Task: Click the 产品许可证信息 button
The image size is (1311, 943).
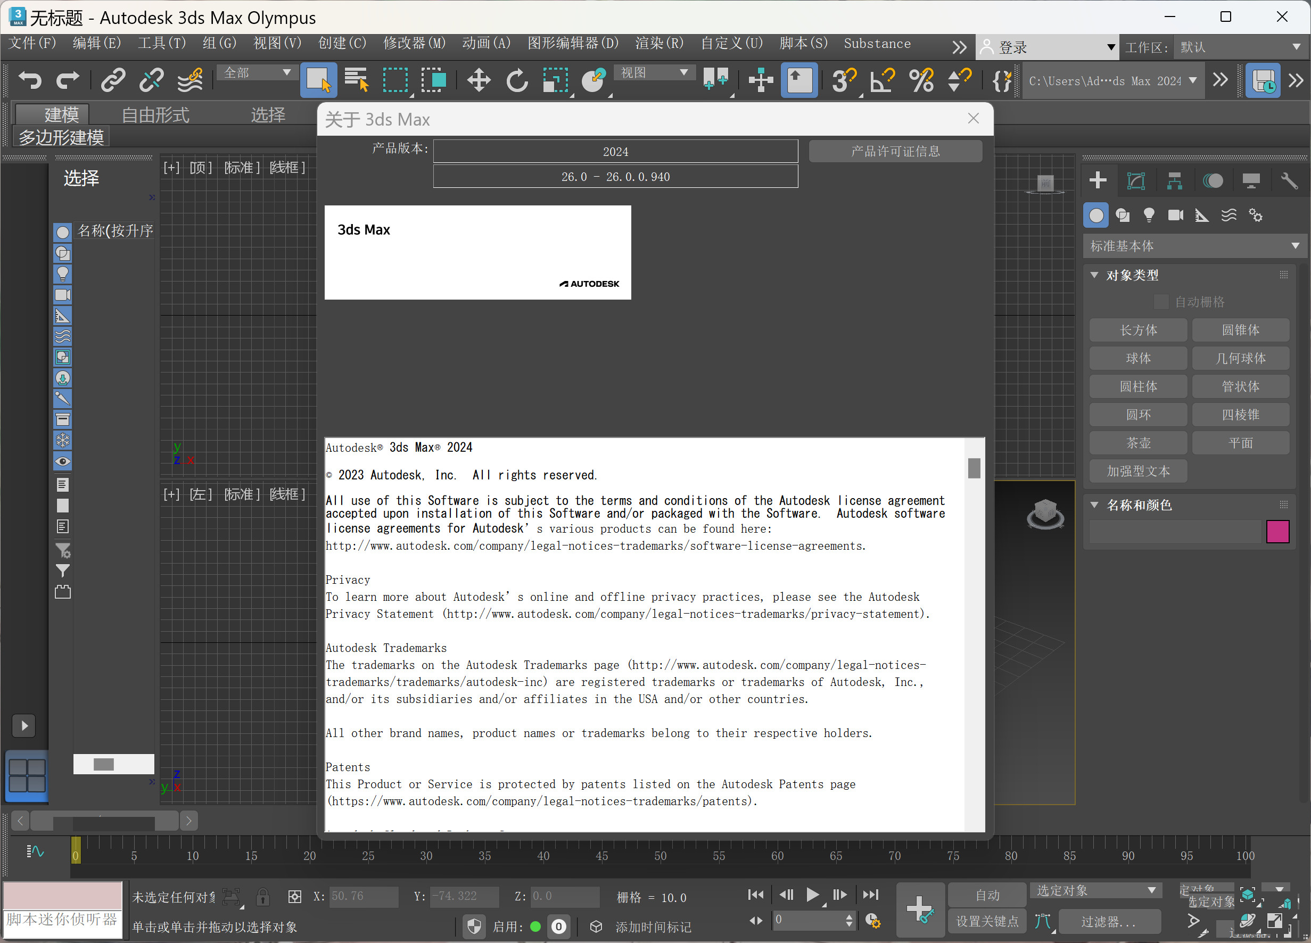Action: coord(895,151)
